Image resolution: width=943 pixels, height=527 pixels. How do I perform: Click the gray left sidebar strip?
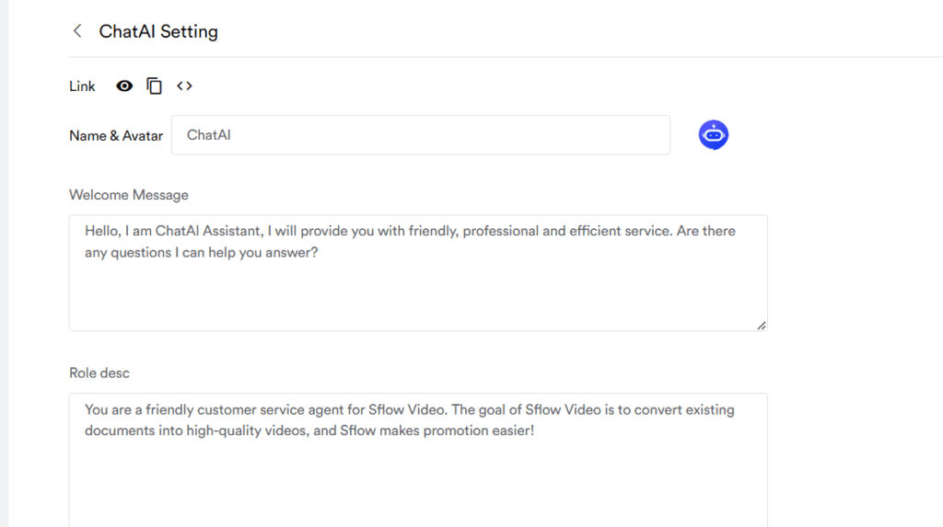(5, 263)
